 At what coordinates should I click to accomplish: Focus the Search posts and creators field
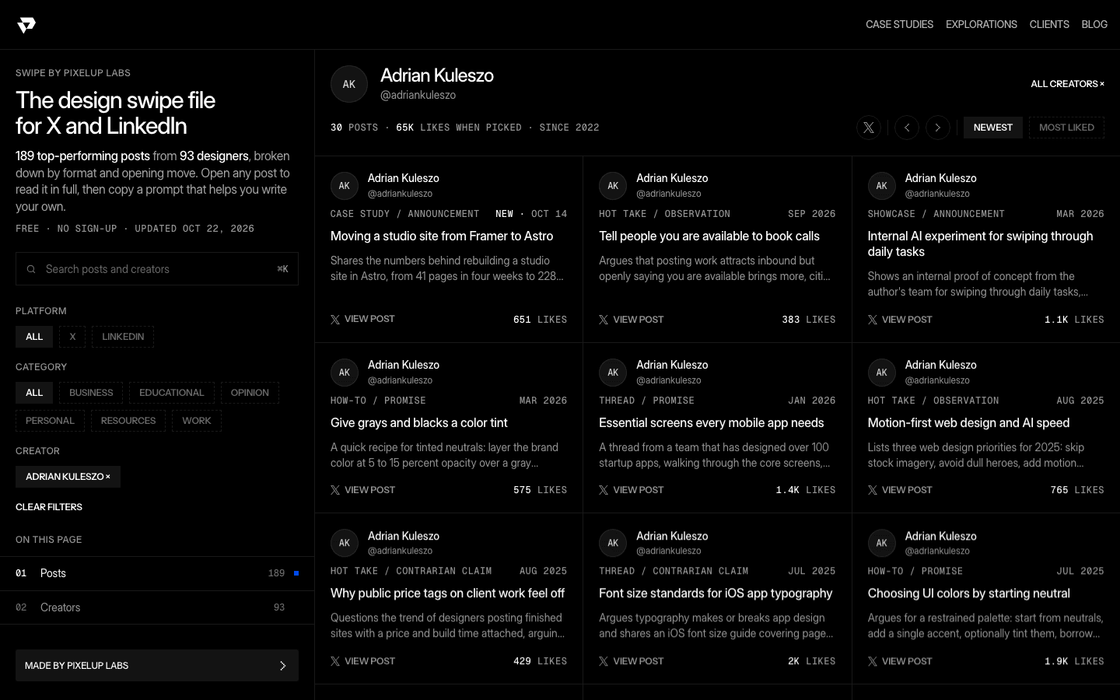point(157,269)
